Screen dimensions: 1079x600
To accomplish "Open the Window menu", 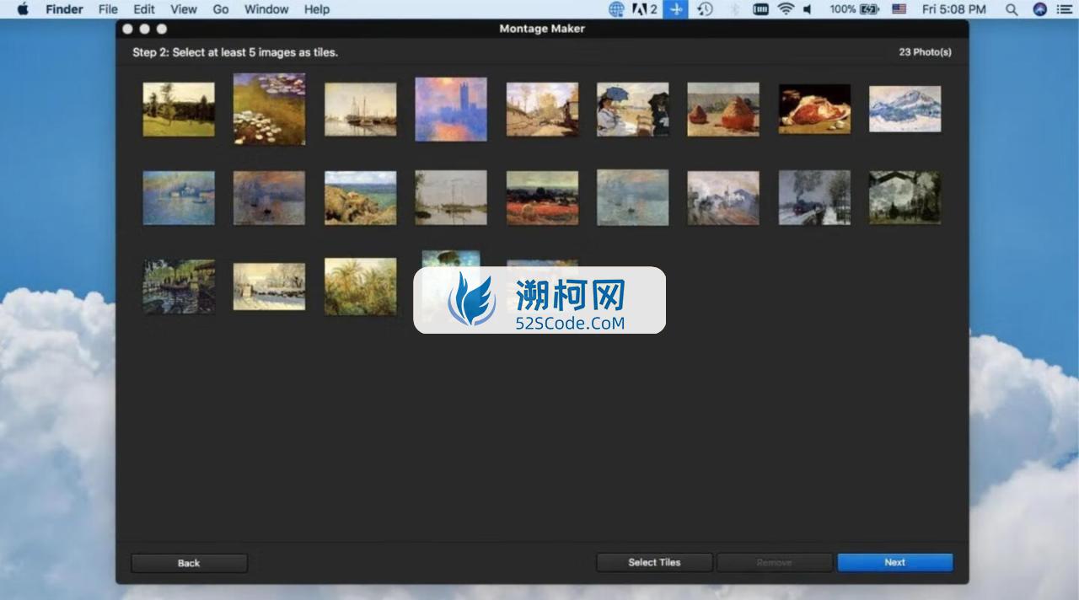I will tap(266, 9).
